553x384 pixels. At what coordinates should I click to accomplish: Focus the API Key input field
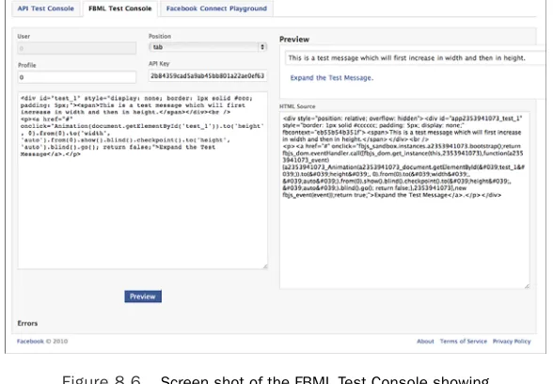pos(208,75)
